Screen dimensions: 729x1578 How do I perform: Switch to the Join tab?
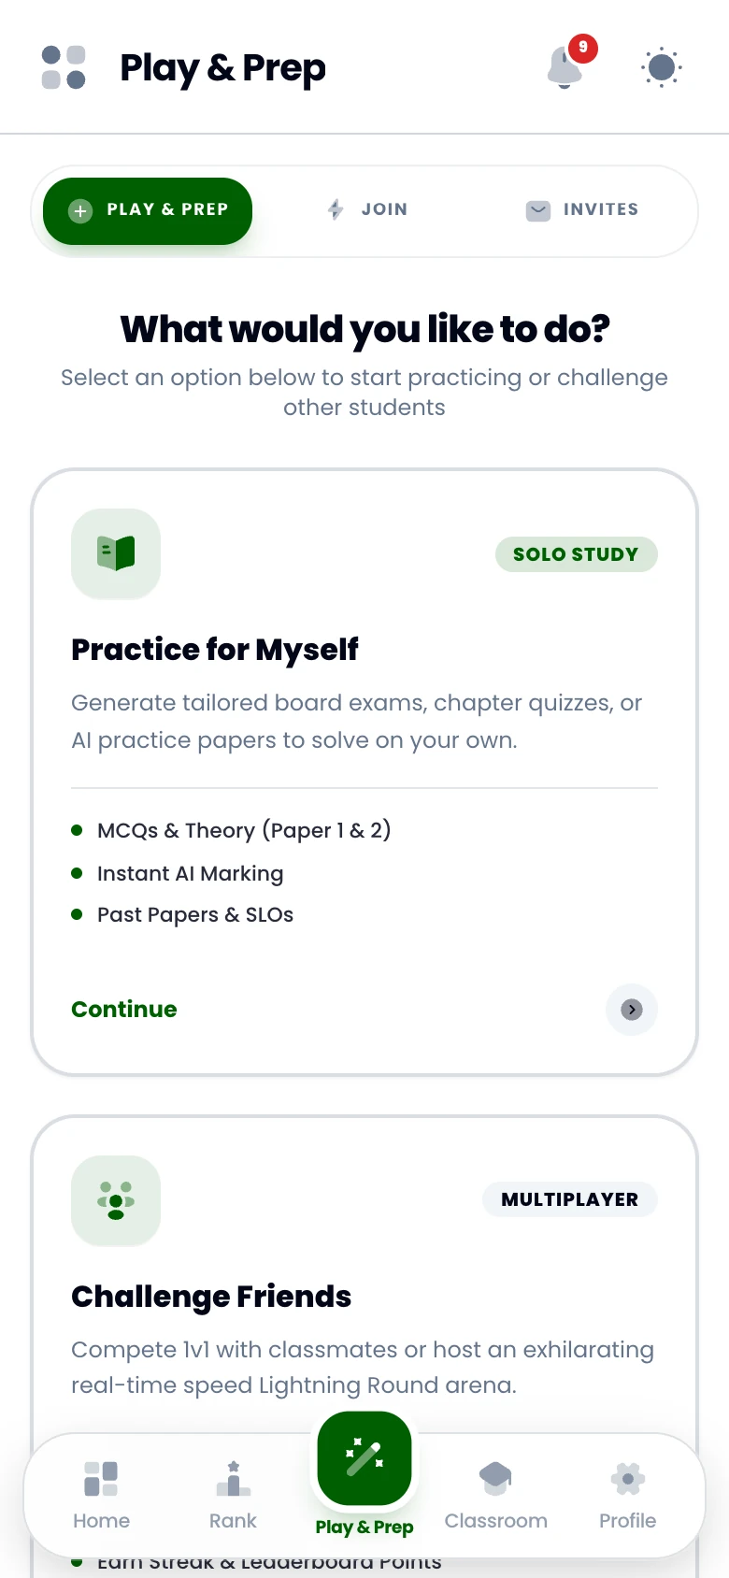tap(367, 209)
